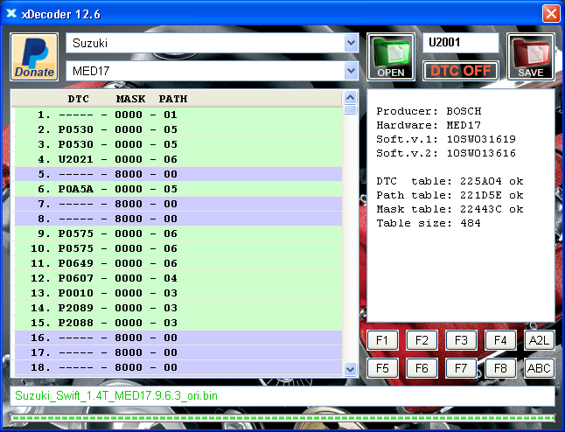Click the PATH column header
This screenshot has width=565, height=432.
[173, 99]
